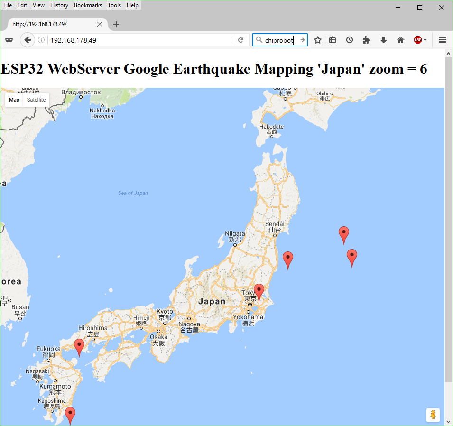Click the Sea of Japan label
The width and height of the screenshot is (453, 426).
click(x=133, y=193)
